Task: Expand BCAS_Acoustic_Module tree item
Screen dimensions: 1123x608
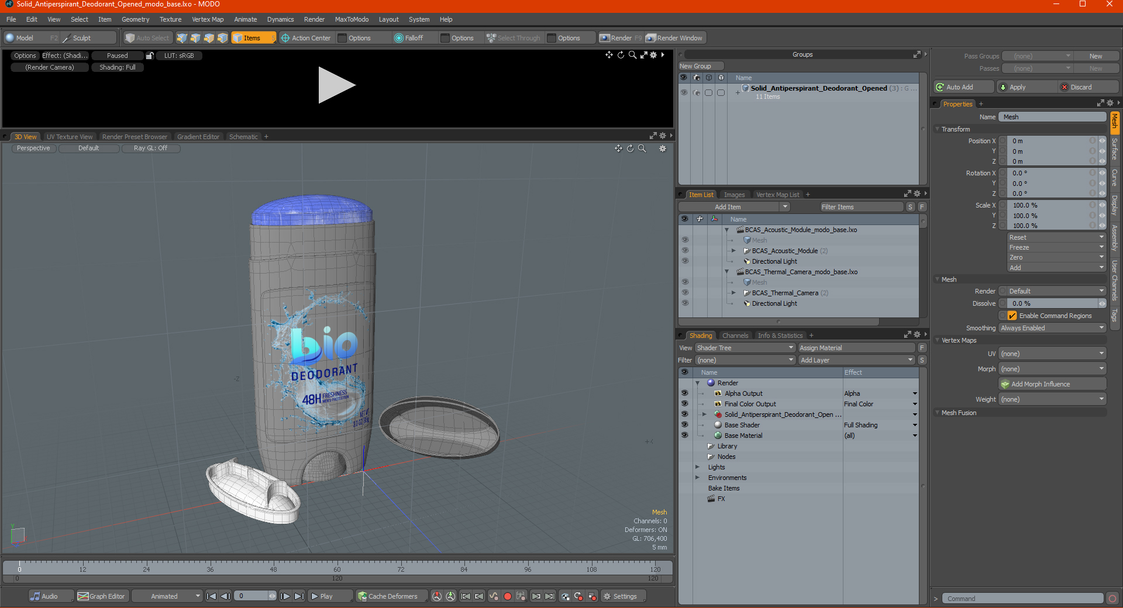Action: click(733, 251)
